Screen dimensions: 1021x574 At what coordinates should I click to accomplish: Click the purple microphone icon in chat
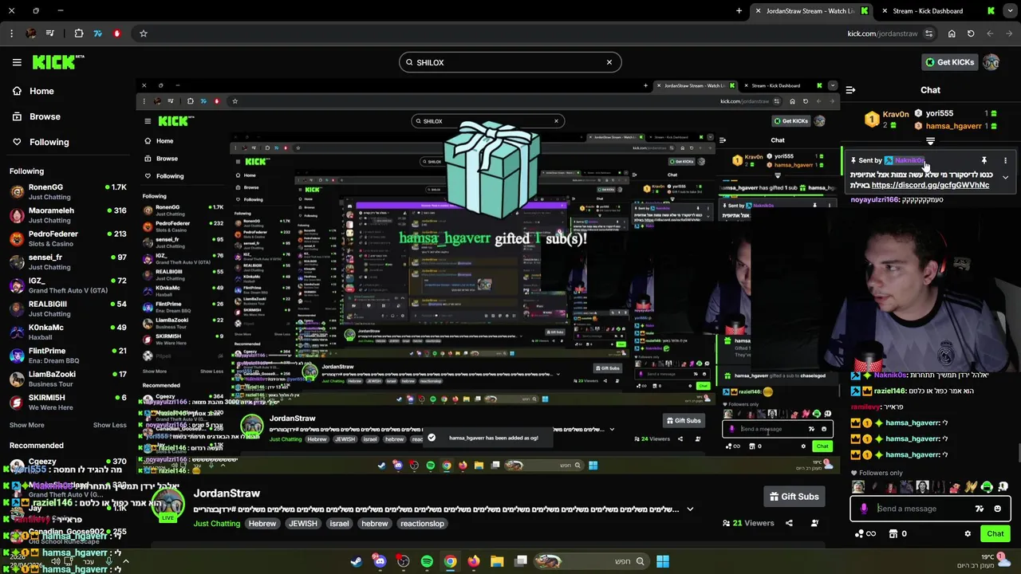point(864,509)
